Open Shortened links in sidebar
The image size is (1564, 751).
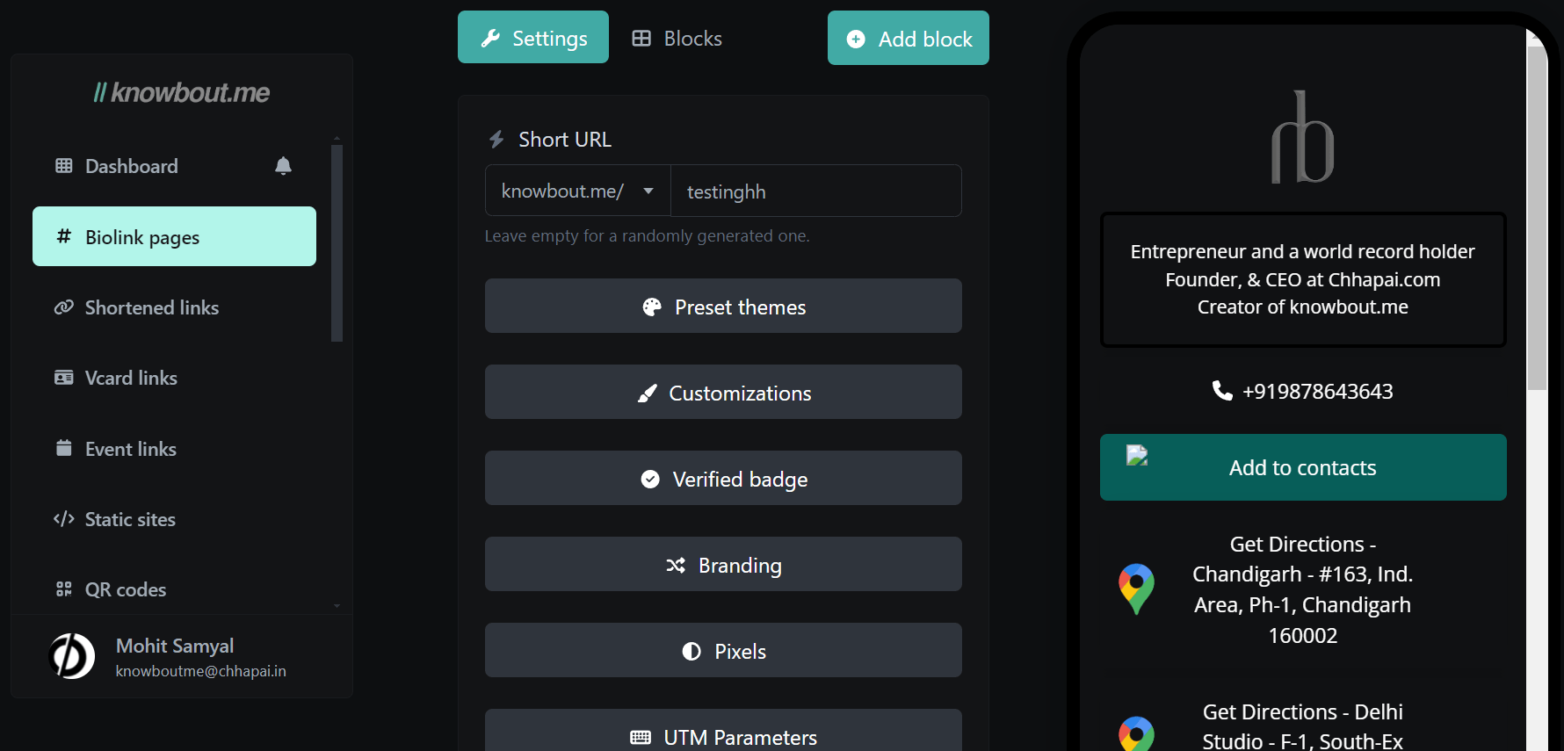tap(151, 307)
